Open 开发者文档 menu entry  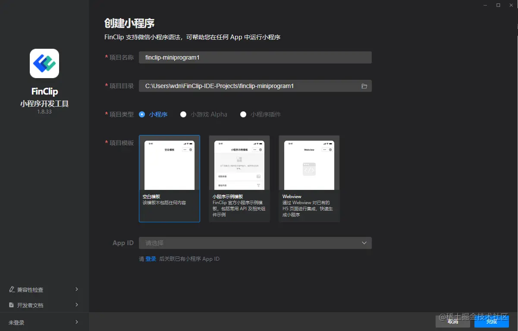(44, 305)
